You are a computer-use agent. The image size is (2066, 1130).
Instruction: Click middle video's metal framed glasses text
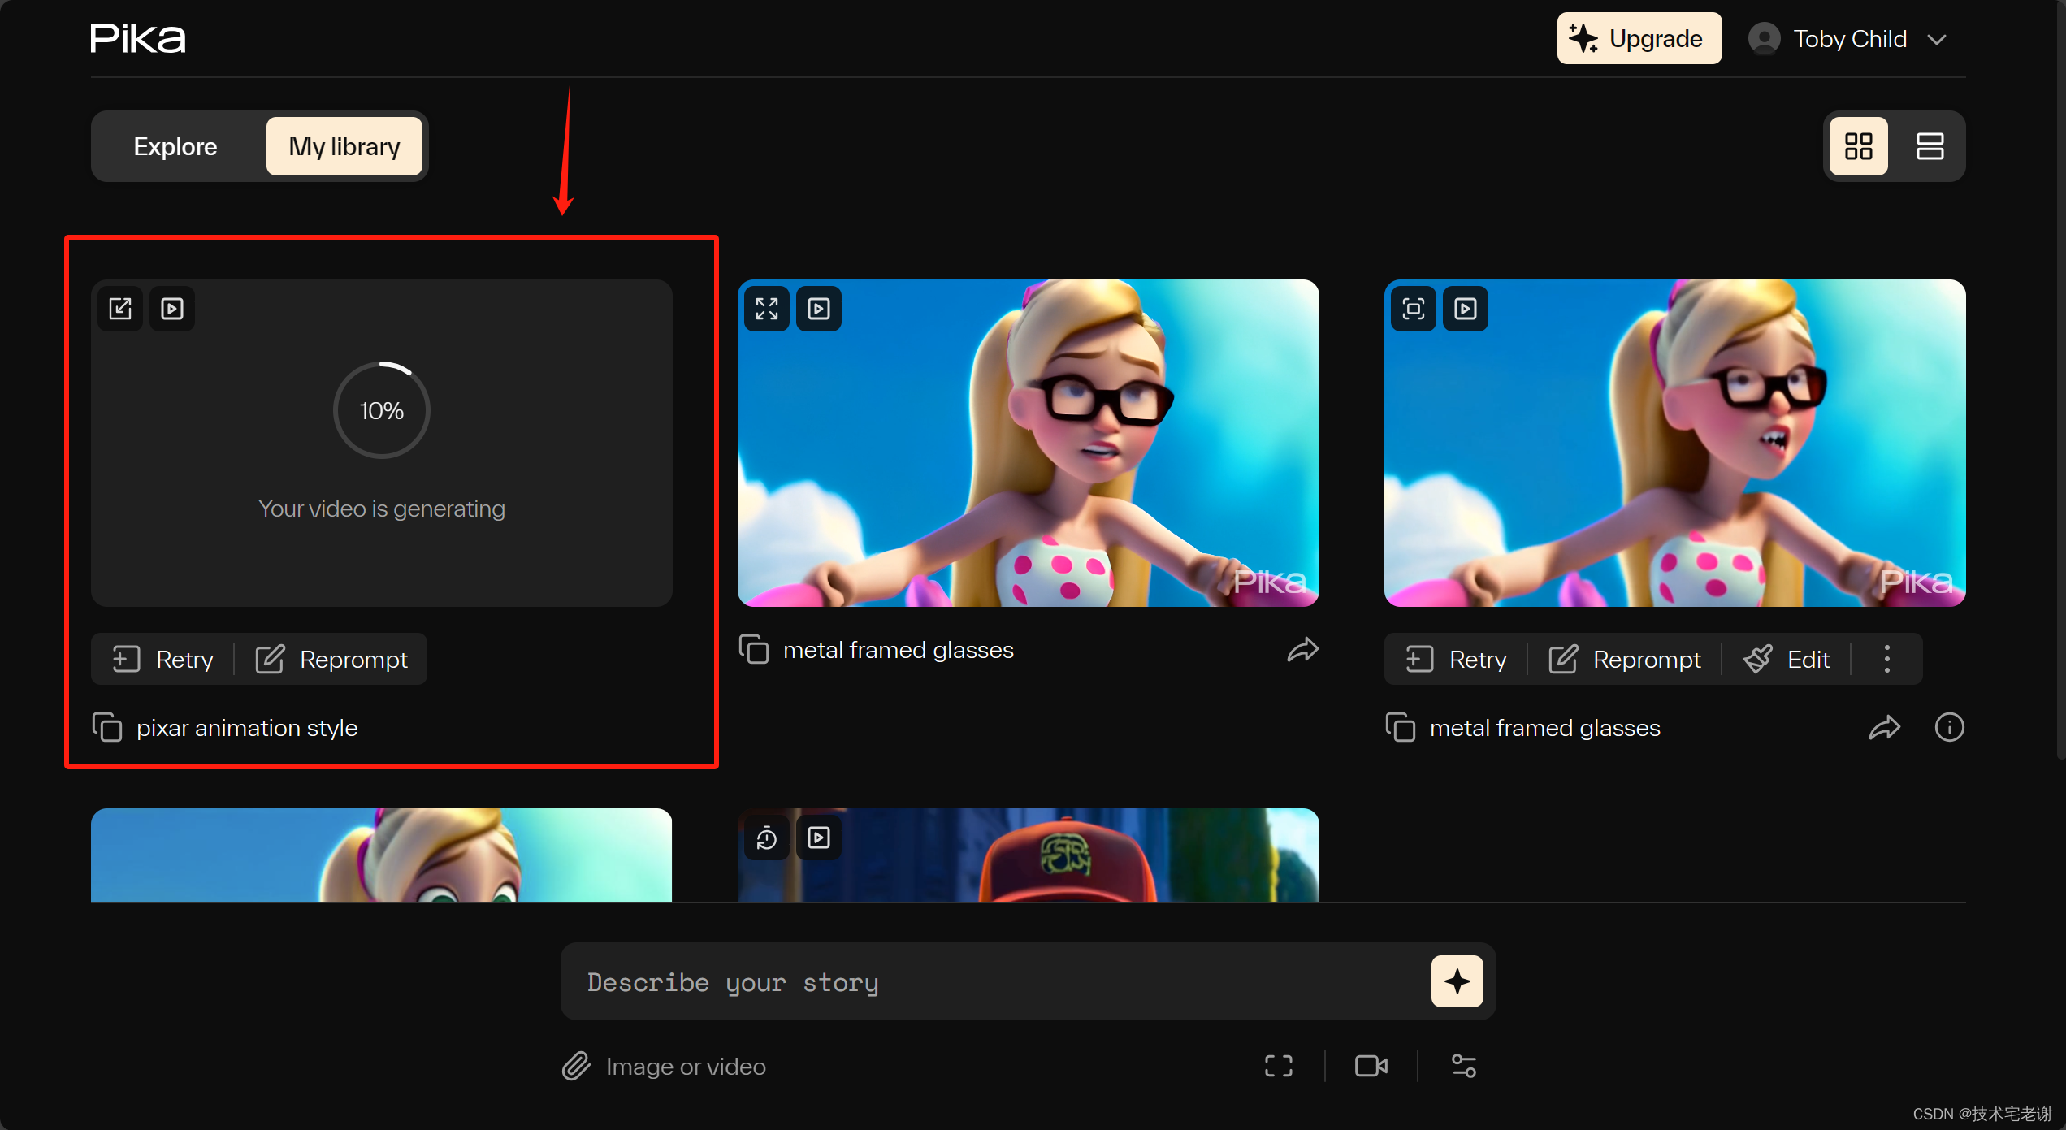pos(898,650)
